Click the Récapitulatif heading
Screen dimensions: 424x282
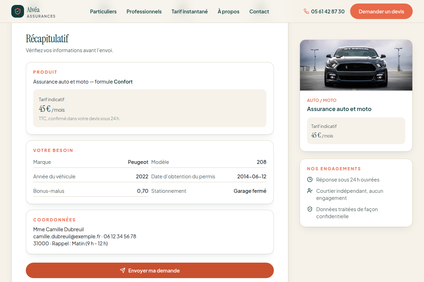point(47,38)
